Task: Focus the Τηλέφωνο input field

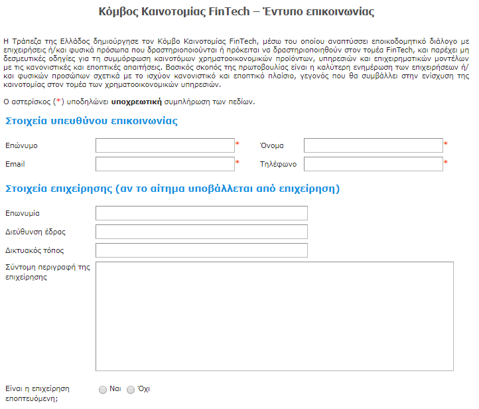Action: (x=374, y=164)
